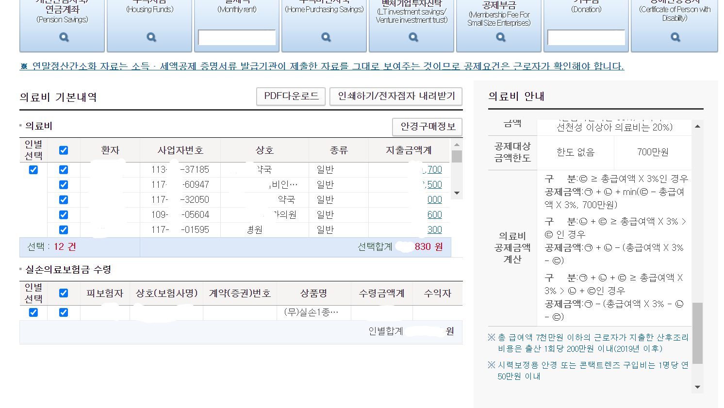Click the 선택합계 830 원 total
The height and width of the screenshot is (408, 724).
pos(400,246)
